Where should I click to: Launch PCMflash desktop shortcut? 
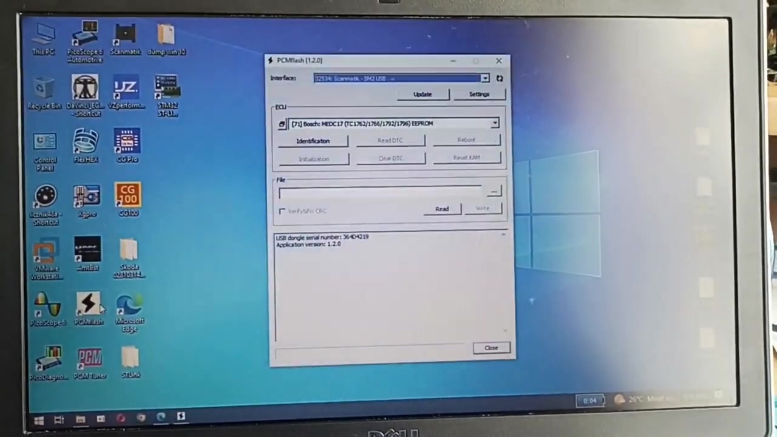point(89,309)
